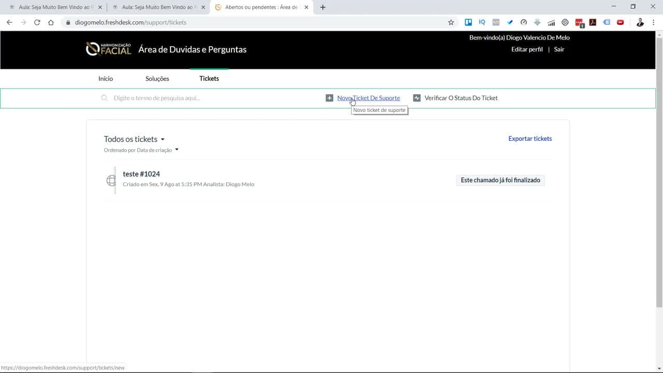The image size is (663, 373).
Task: Click the plus icon beside Novo Ticket De Suporte
Action: 329,98
